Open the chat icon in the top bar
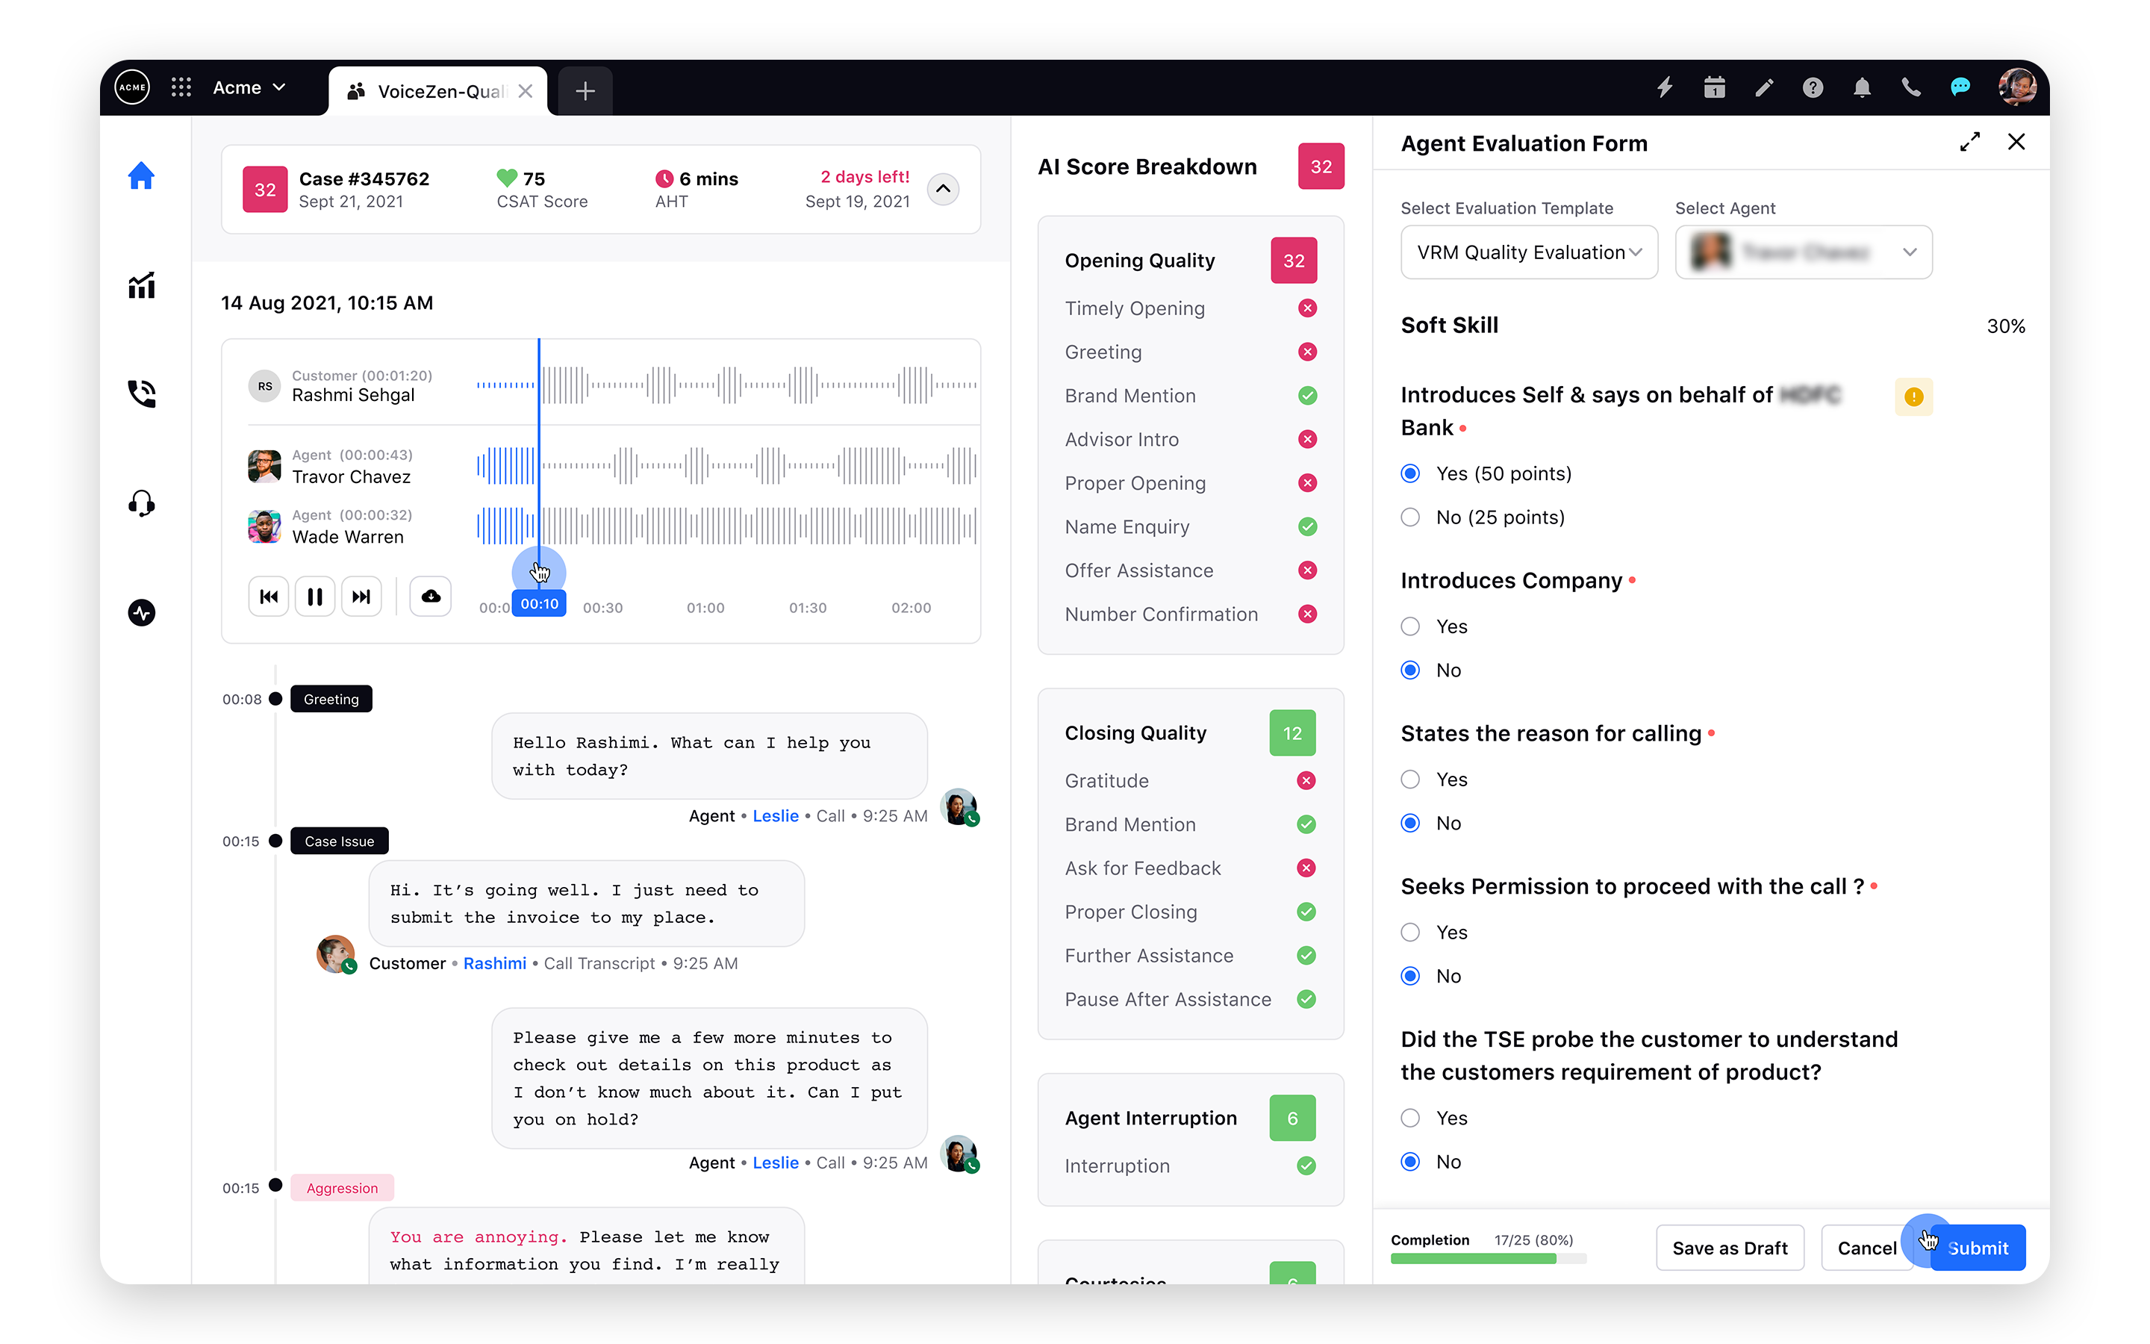Viewport: 2150px width, 1344px height. tap(1960, 87)
